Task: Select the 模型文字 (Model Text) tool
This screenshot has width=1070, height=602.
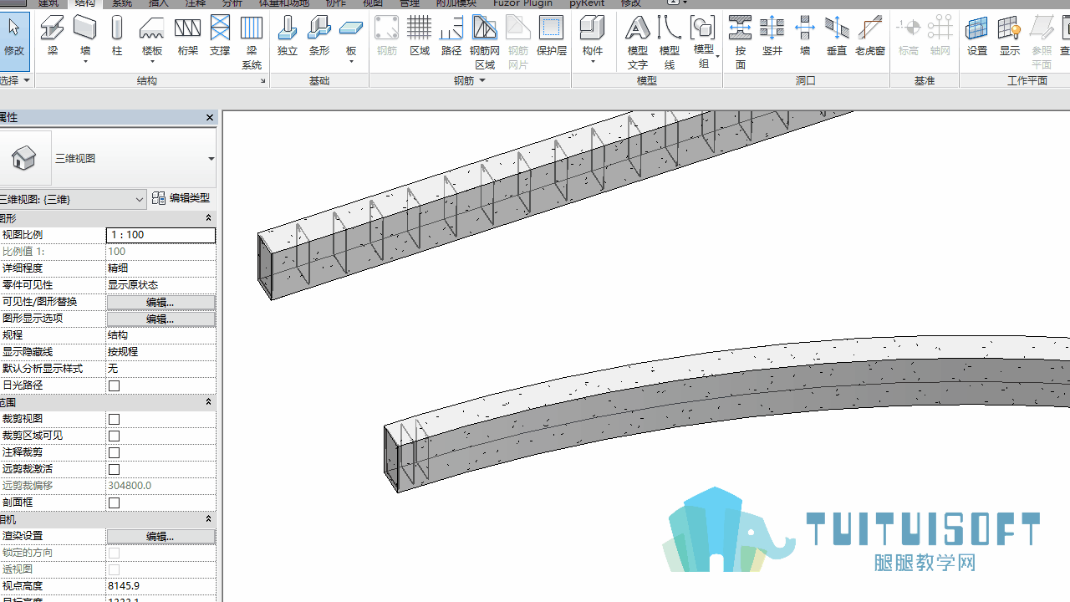Action: (638, 42)
